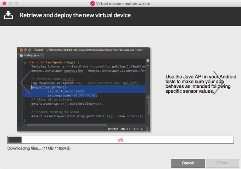241x169 pixels.
Task: Click the disabled Finish button
Action: [x=222, y=163]
